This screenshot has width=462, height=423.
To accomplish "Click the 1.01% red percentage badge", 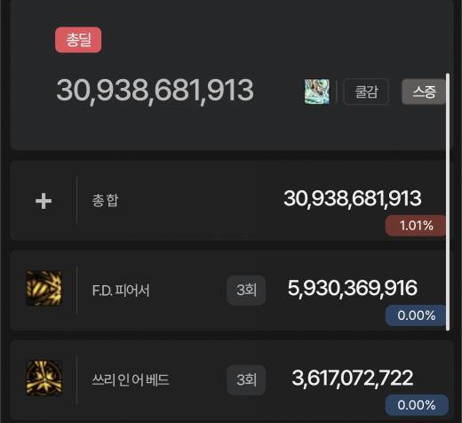I will tap(416, 226).
